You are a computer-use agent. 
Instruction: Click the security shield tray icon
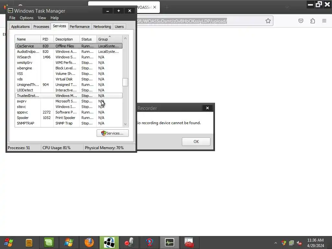(283, 243)
